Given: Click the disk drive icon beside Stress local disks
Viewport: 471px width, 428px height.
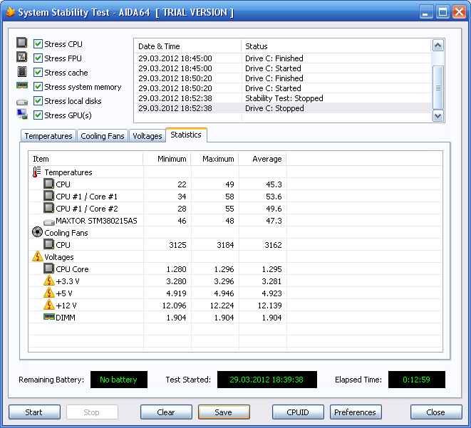Looking at the screenshot, I should point(22,102).
